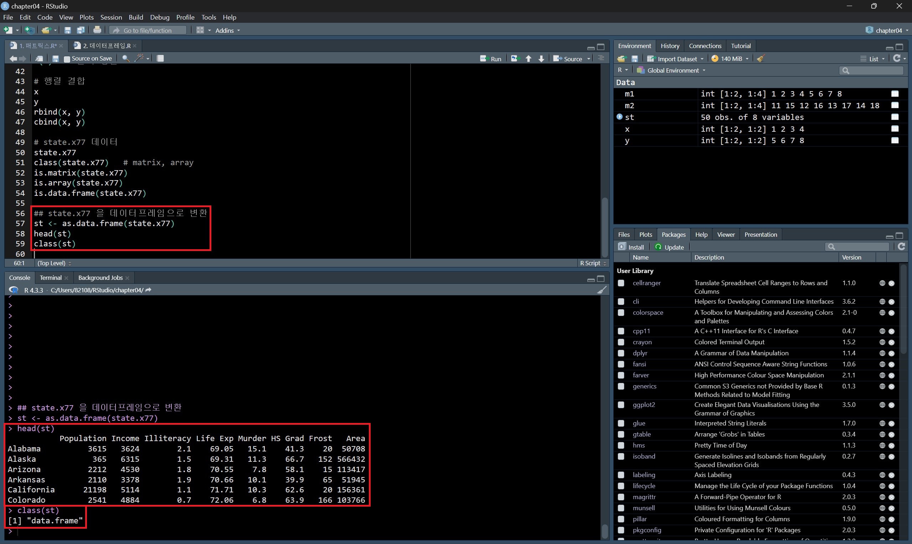This screenshot has width=912, height=544.
Task: Switch to the History tab
Action: [x=670, y=46]
